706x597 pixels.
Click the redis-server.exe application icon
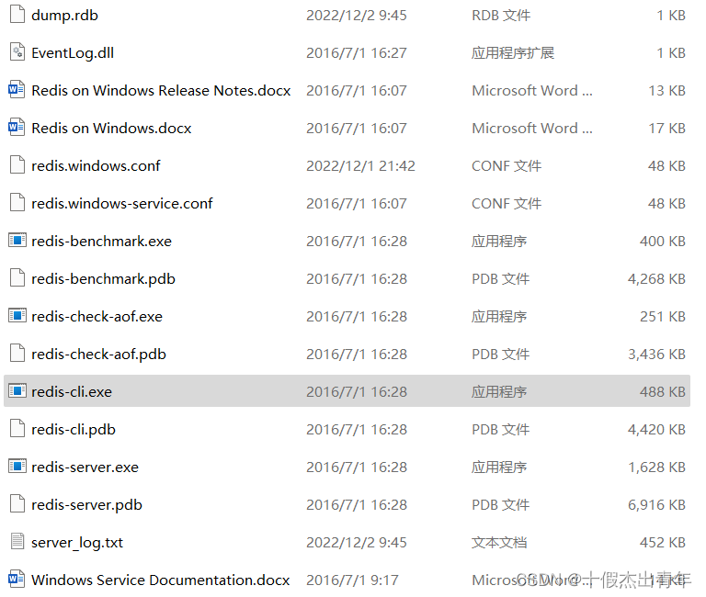click(x=17, y=467)
